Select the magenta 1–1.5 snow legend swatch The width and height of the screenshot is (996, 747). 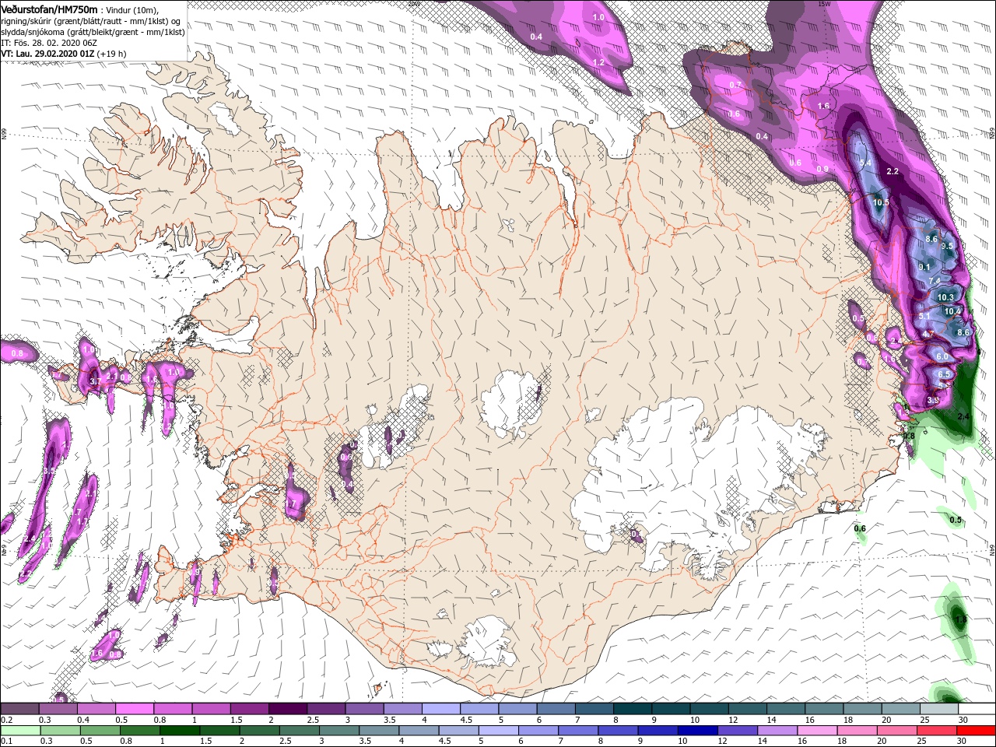[211, 709]
